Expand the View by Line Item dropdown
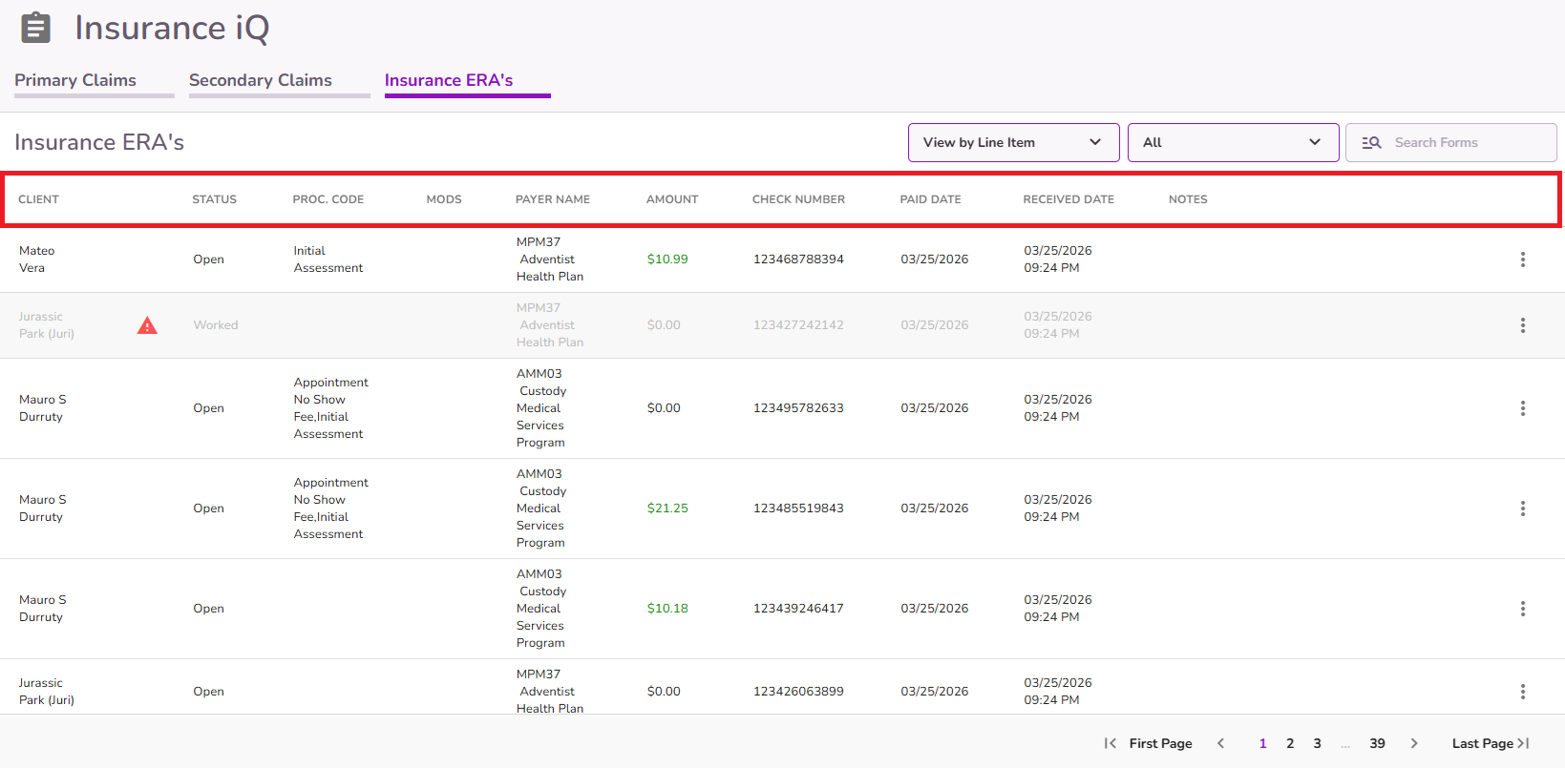1565x768 pixels. point(1013,142)
